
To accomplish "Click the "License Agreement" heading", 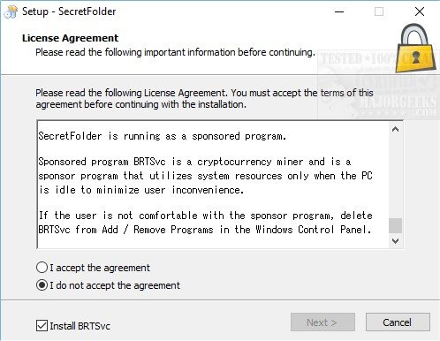I will (x=70, y=38).
